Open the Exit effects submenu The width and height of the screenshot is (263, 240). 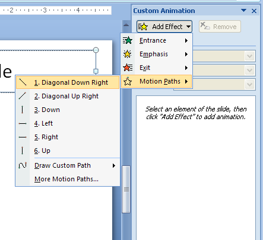(x=157, y=68)
